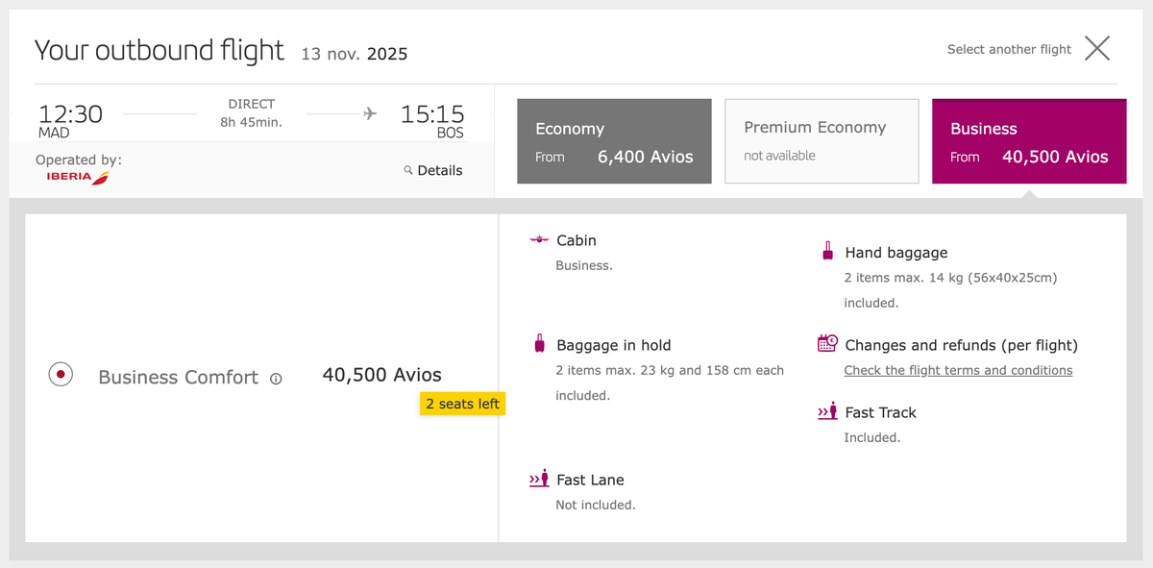1153x568 pixels.
Task: Open the Business Comfort info tooltip
Action: tap(275, 379)
